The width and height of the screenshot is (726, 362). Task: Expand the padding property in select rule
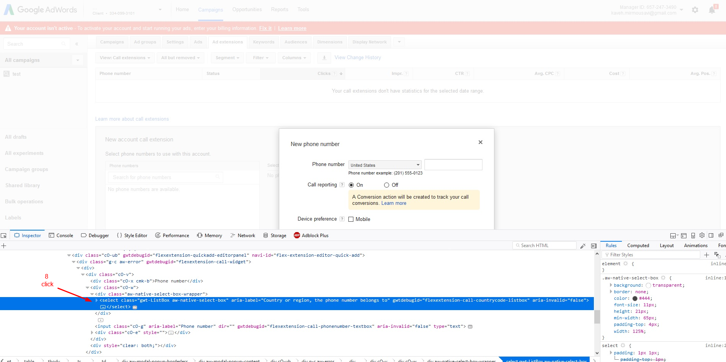point(611,353)
